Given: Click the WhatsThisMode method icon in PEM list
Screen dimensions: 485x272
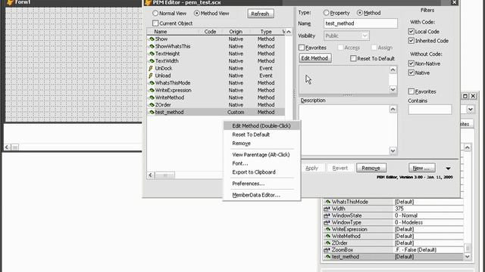Looking at the screenshot, I should 152,83.
